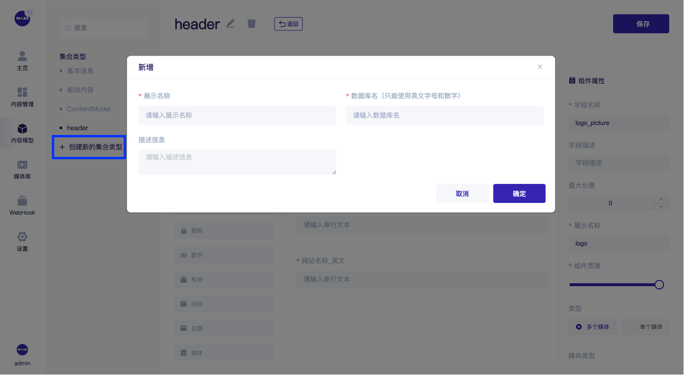Click the 确定 confirm button

[x=519, y=193]
